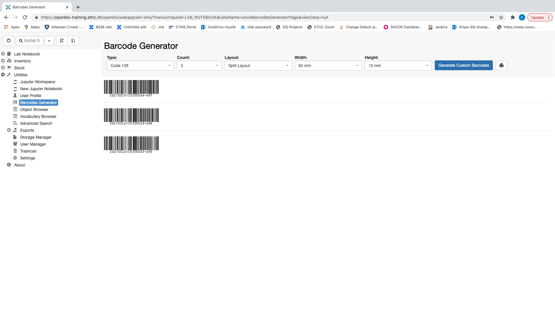The image size is (555, 312).
Task: Open the barcode Type dropdown
Action: [140, 66]
